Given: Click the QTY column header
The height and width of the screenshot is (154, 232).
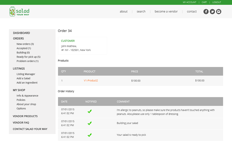Looking at the screenshot, I should [x=63, y=71].
